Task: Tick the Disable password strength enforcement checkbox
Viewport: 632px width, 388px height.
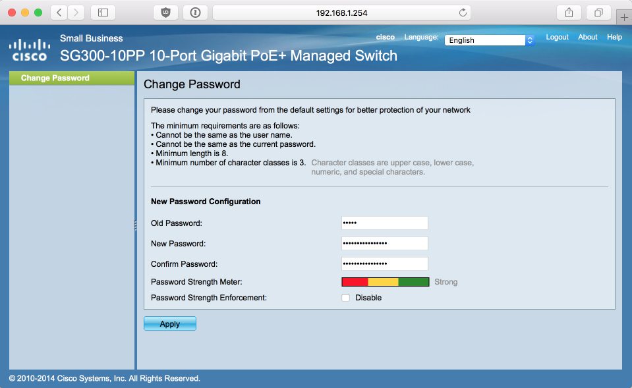Action: 345,298
